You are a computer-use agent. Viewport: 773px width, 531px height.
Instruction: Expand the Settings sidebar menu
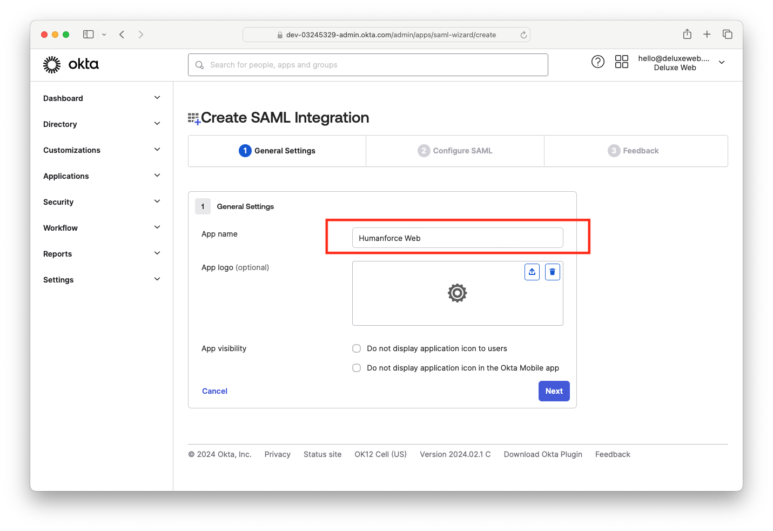(x=102, y=280)
